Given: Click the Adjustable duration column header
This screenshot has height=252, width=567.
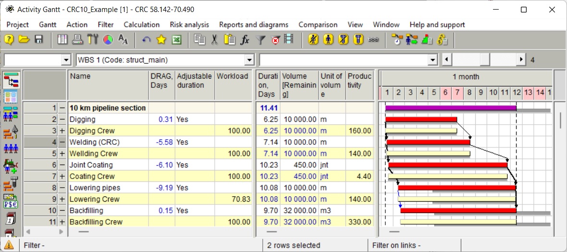Looking at the screenshot, I should click(195, 85).
